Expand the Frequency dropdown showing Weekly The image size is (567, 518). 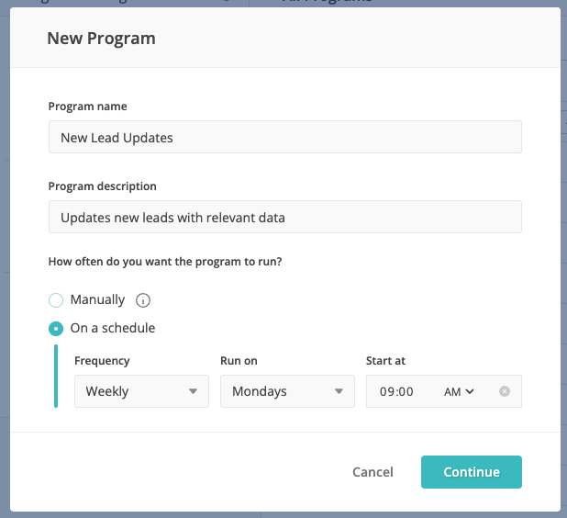(141, 391)
